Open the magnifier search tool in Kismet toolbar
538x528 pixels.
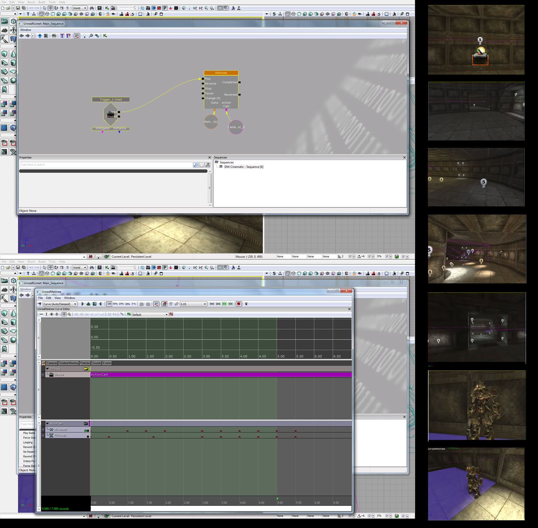pyautogui.click(x=91, y=36)
